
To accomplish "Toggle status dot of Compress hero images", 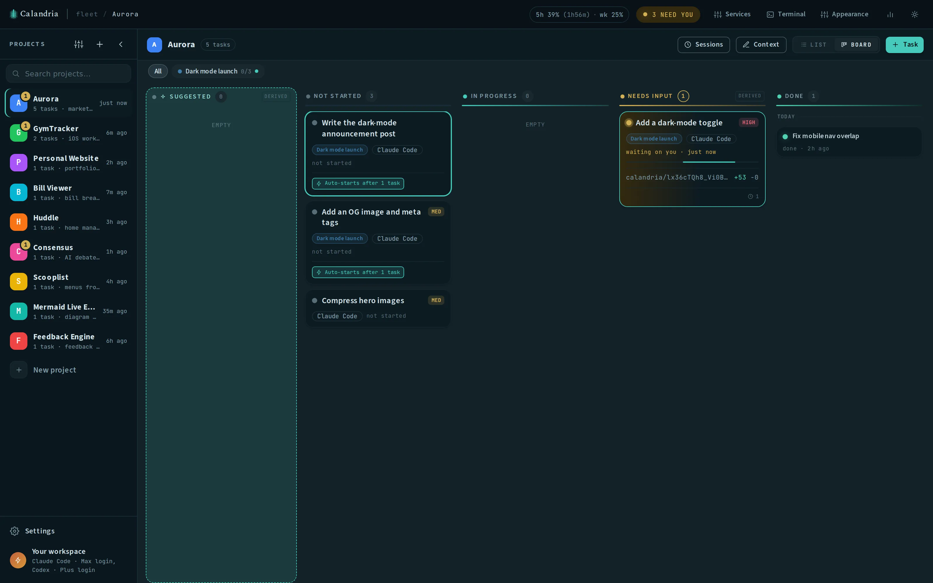I will coord(315,301).
